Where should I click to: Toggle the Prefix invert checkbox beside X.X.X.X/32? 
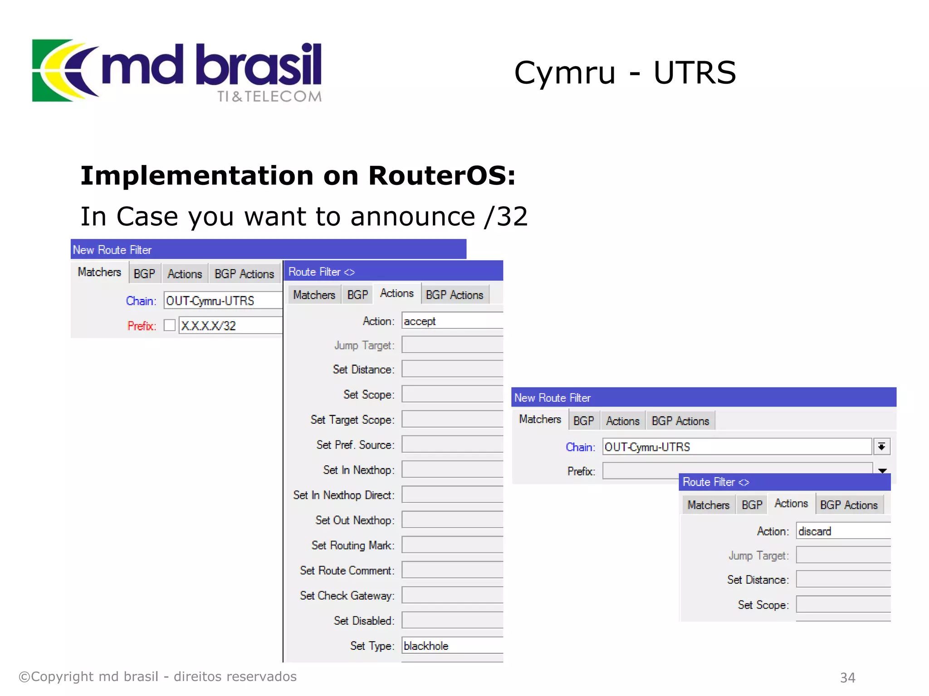click(170, 325)
